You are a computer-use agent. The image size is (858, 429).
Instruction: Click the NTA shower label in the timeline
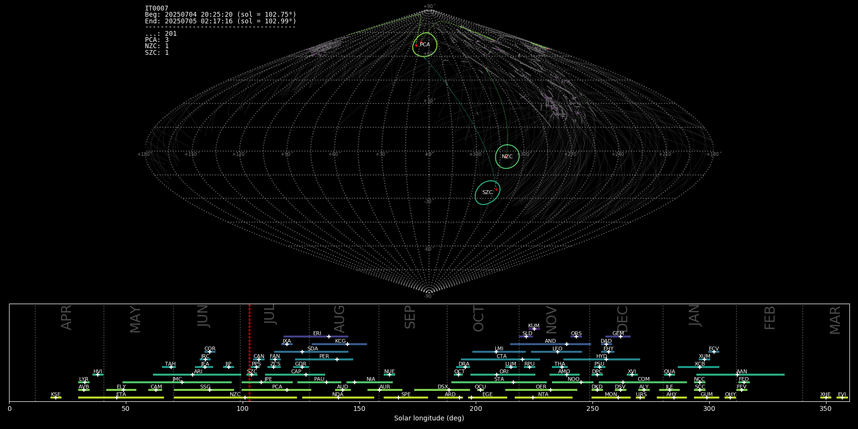coord(543,394)
